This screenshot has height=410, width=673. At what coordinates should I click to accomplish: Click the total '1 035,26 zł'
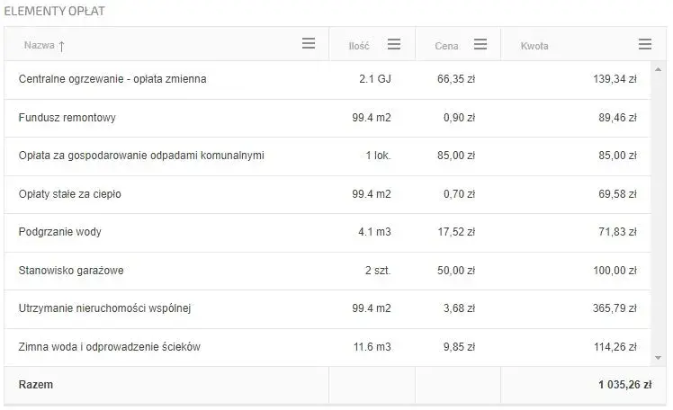(x=625, y=385)
